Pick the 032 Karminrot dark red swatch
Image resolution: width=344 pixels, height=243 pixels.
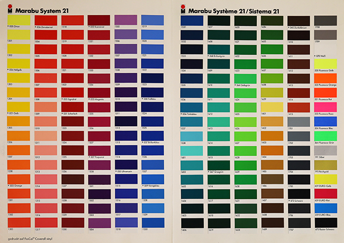(99, 20)
